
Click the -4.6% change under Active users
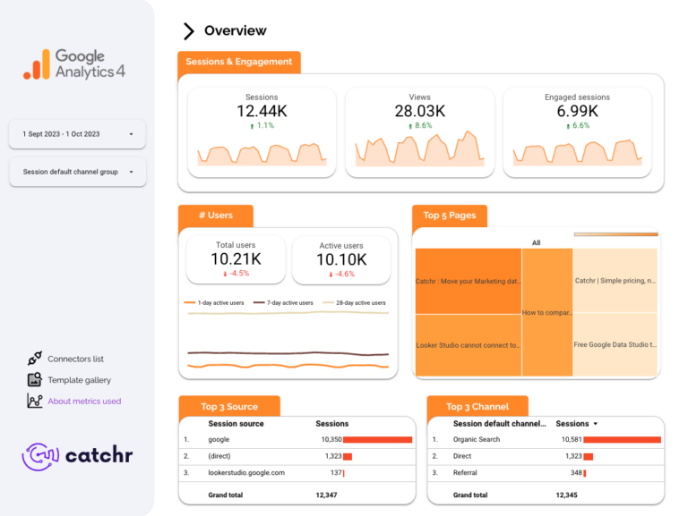tap(345, 275)
